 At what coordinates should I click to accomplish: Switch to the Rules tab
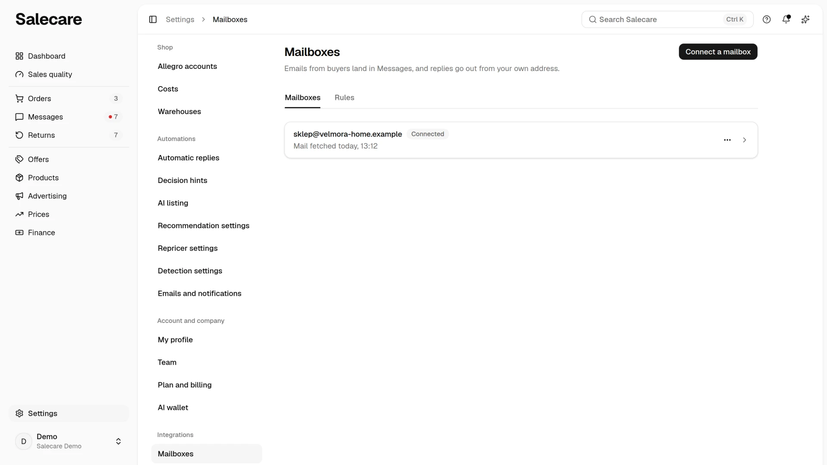pos(345,98)
